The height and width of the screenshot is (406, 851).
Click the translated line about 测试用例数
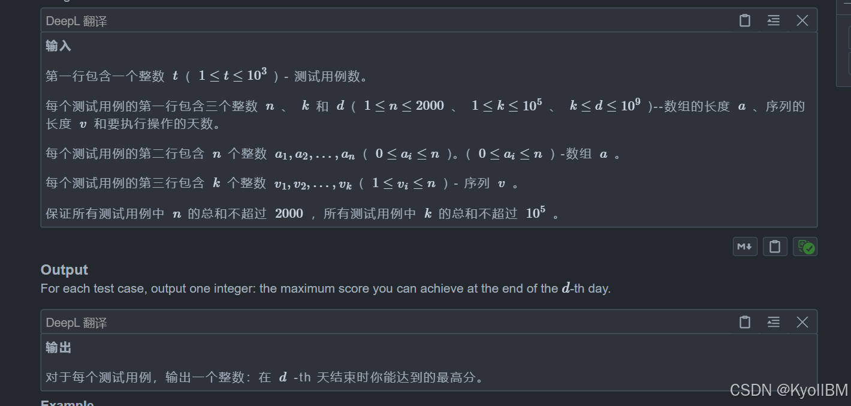coord(207,76)
